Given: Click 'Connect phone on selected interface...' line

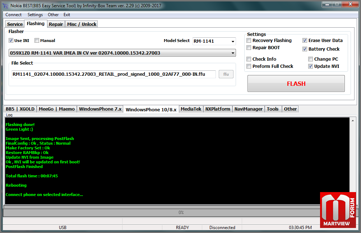Looking at the screenshot, I should pos(44,195).
